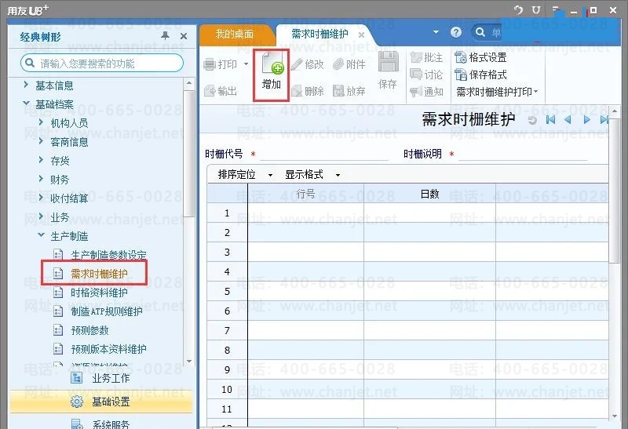Select the 需求时栅维护 tab
The height and width of the screenshot is (429, 628).
[x=319, y=34]
